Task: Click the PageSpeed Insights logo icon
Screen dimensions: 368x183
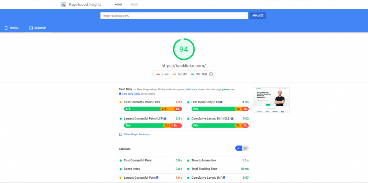Action: point(63,4)
